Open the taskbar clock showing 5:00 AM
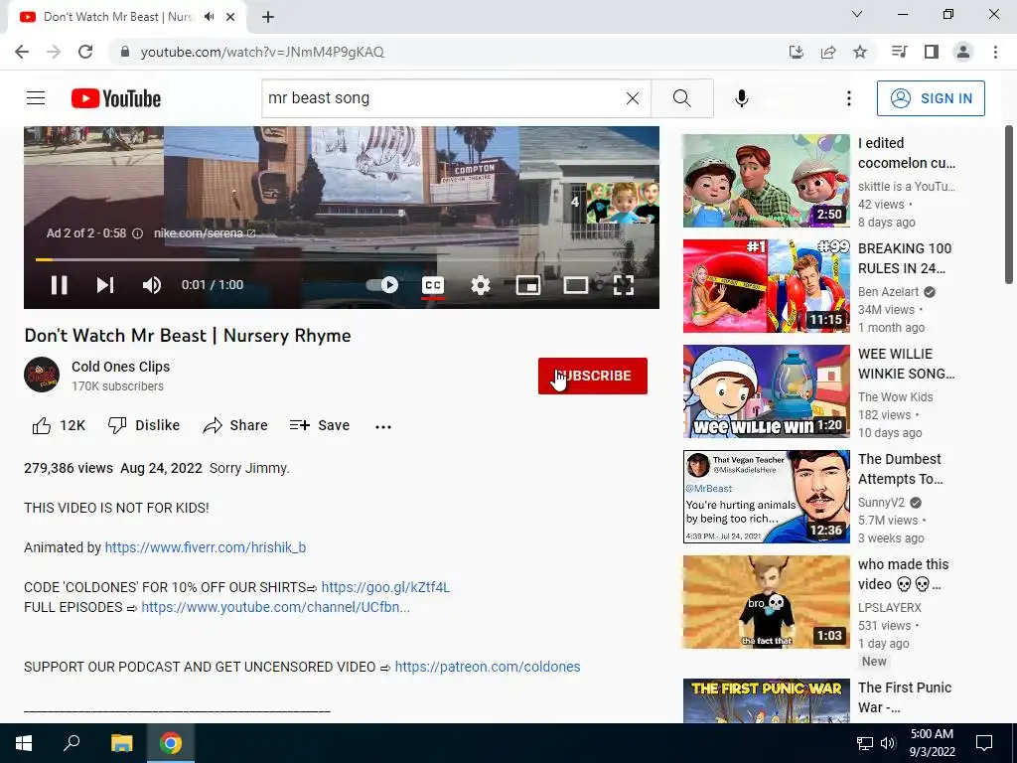 (x=932, y=743)
